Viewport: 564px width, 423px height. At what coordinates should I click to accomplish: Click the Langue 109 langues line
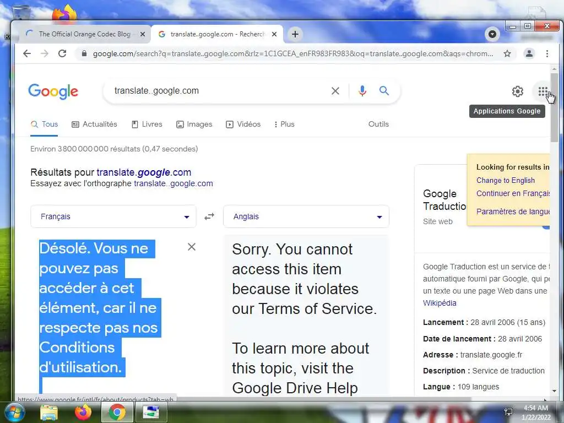tap(461, 387)
